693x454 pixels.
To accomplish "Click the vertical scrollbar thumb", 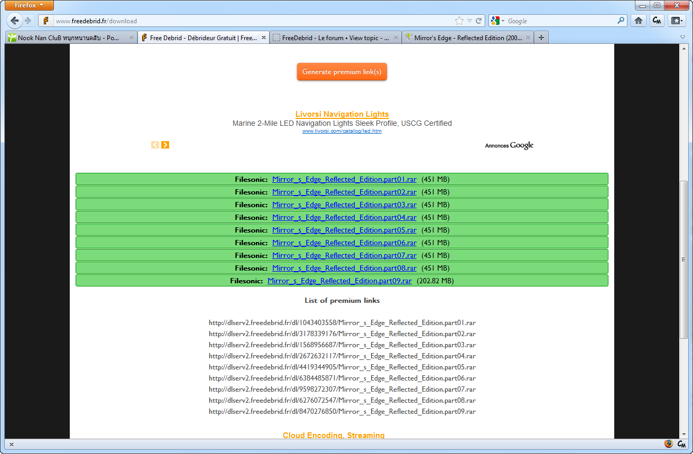I will point(684,260).
